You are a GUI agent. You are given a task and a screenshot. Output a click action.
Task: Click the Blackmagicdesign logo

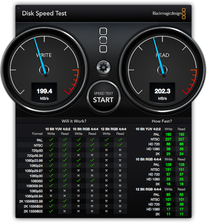(x=169, y=14)
